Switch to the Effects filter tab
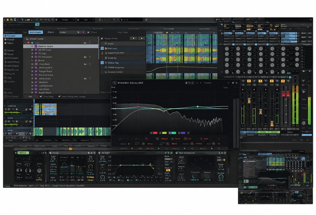 click(51, 32)
